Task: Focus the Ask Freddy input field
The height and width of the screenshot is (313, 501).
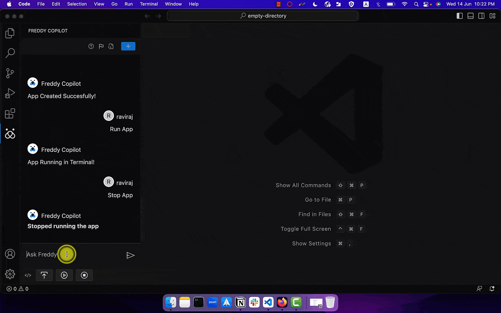Action: pos(74,254)
